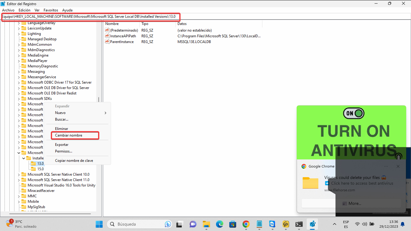Open Microsoft Store from the taskbar
The image size is (411, 231).
233,224
